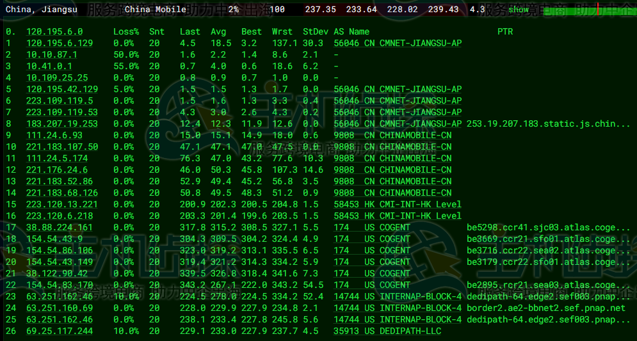637x341 pixels.
Task: Click the 'StDev' column header
Action: point(316,31)
